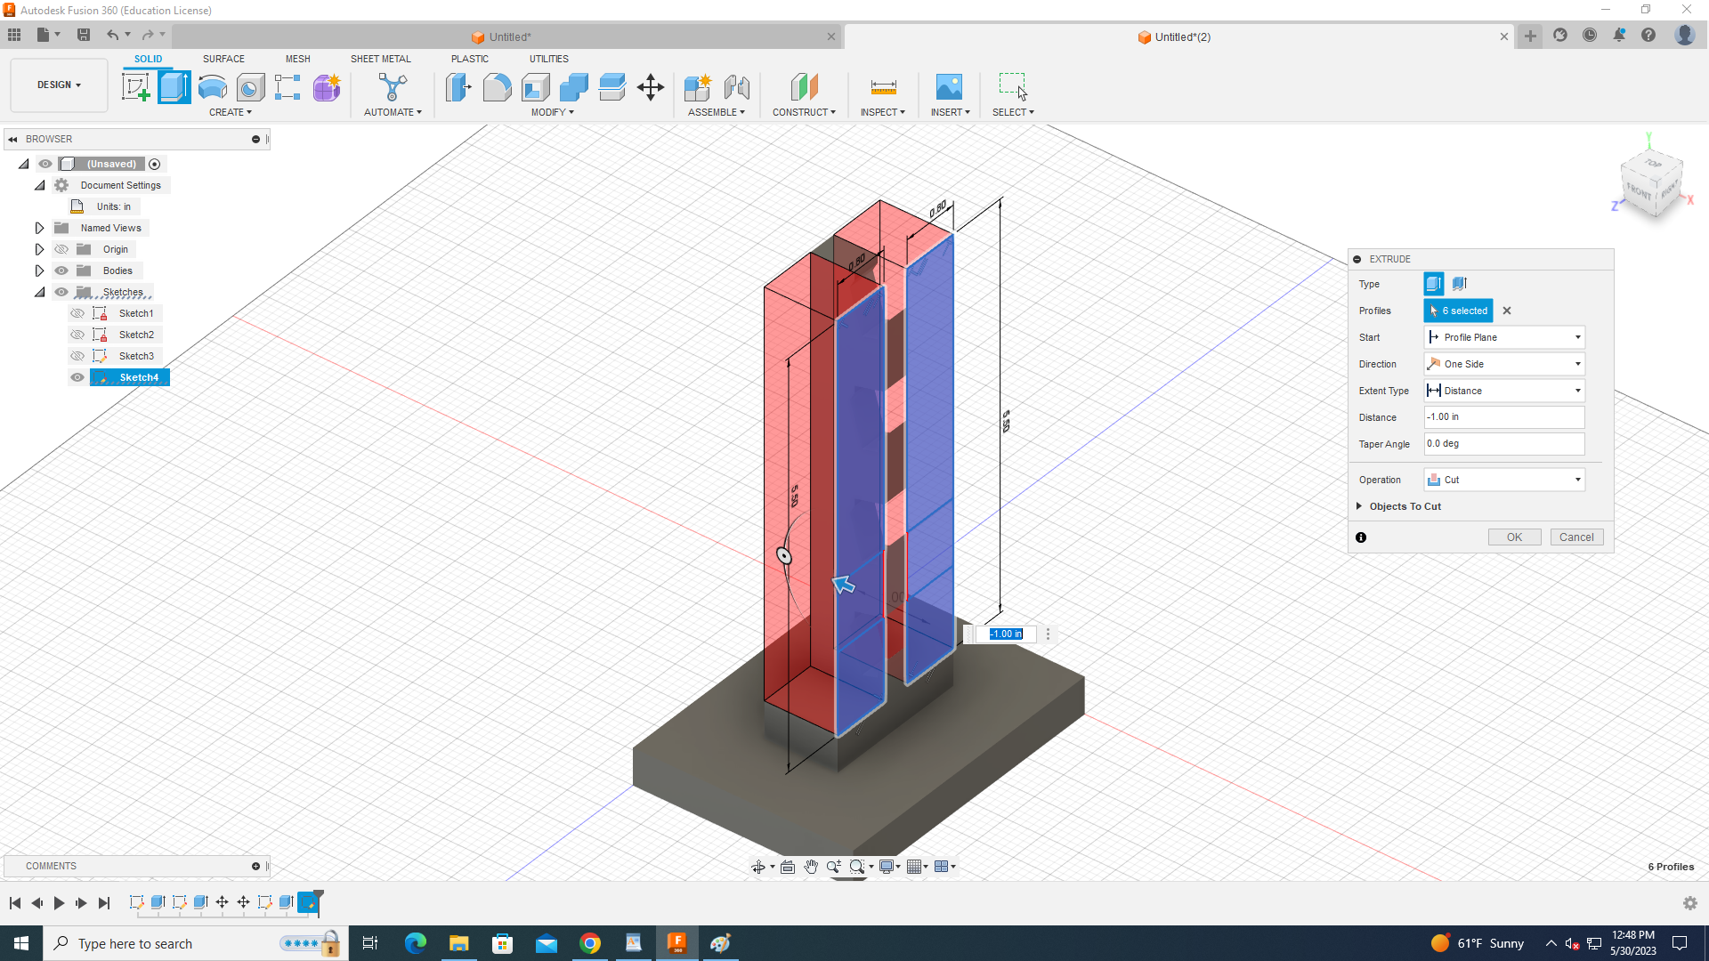Viewport: 1709px width, 961px height.
Task: Click the Joint tool in Assemble
Action: coord(736,87)
